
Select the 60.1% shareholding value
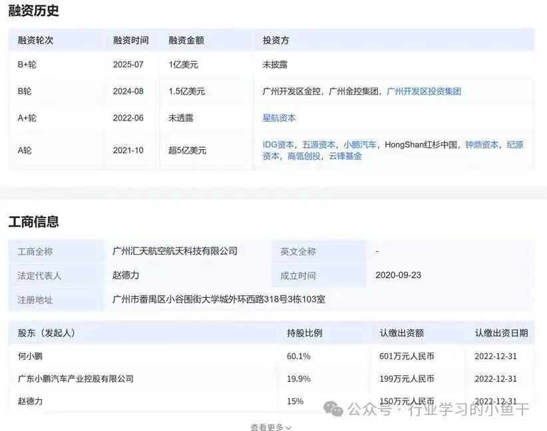(299, 356)
